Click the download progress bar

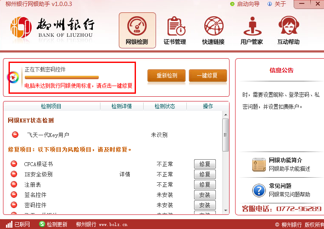62,77
